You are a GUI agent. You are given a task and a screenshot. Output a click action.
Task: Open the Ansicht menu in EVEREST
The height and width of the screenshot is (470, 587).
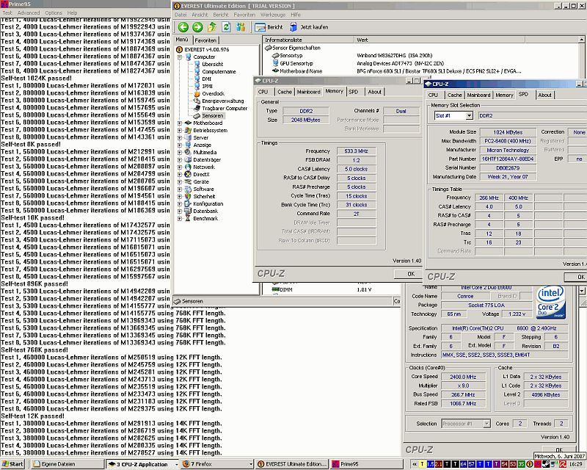pos(200,15)
